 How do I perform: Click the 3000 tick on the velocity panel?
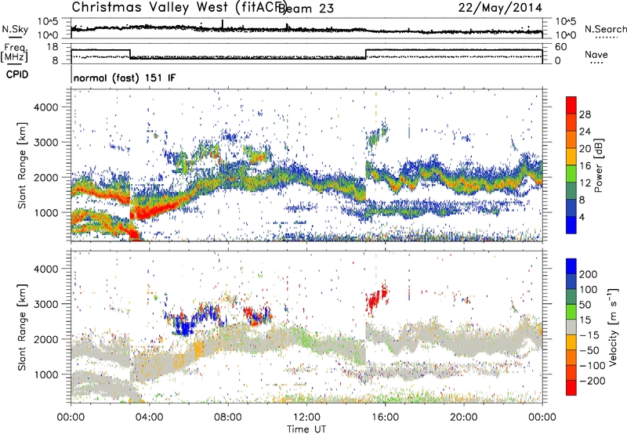point(45,304)
